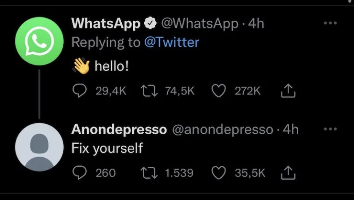Click the @anondepresso handle
This screenshot has height=200, width=354.
pos(223,129)
